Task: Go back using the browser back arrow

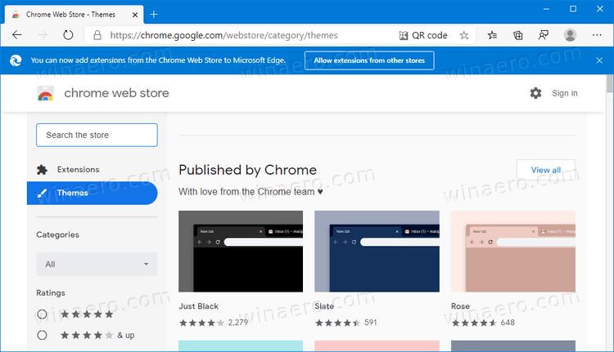Action: 17,35
